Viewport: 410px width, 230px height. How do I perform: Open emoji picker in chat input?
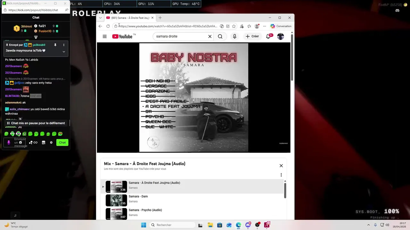coord(20,142)
